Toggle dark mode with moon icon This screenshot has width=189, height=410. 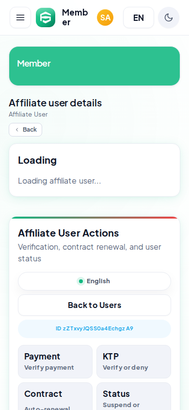[169, 17]
